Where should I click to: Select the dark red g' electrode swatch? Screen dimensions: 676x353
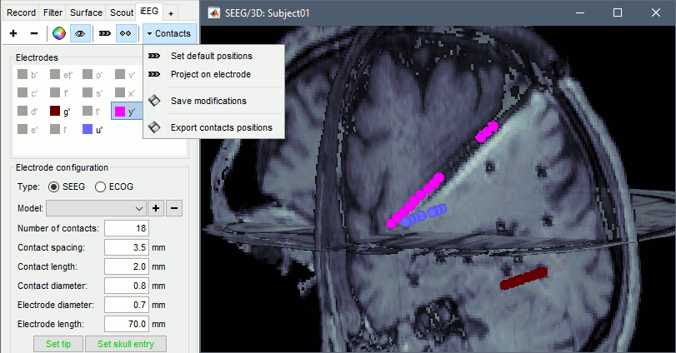pos(55,112)
